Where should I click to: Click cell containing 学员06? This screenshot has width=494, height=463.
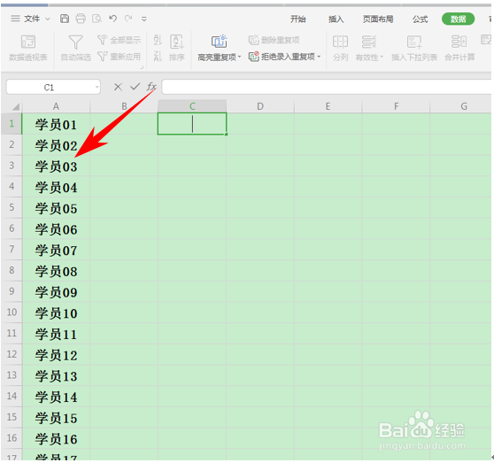point(56,228)
